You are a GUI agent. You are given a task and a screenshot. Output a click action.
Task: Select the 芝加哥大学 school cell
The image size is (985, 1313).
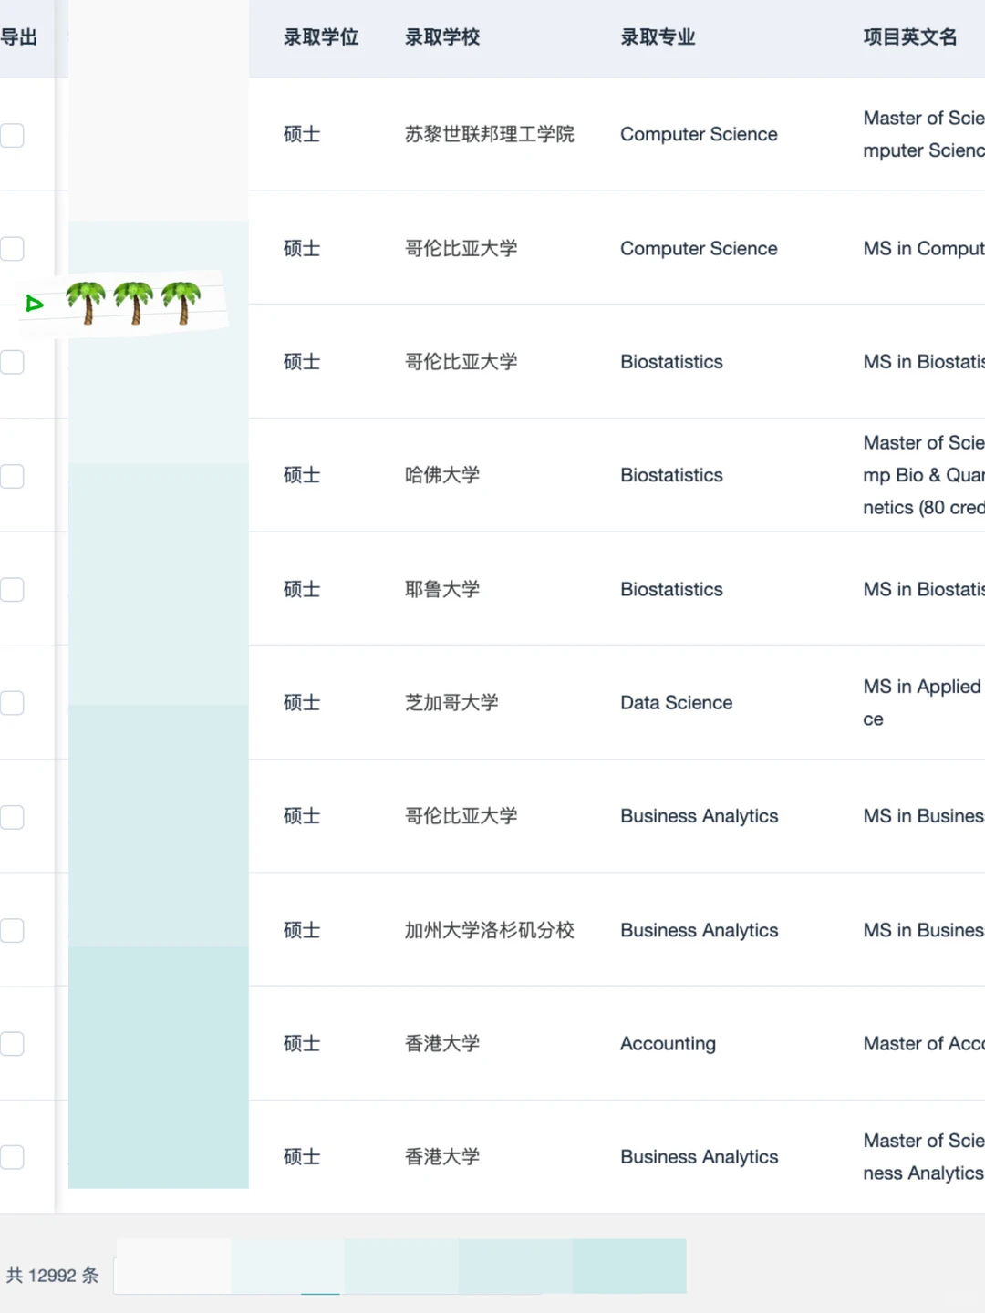pyautogui.click(x=451, y=702)
